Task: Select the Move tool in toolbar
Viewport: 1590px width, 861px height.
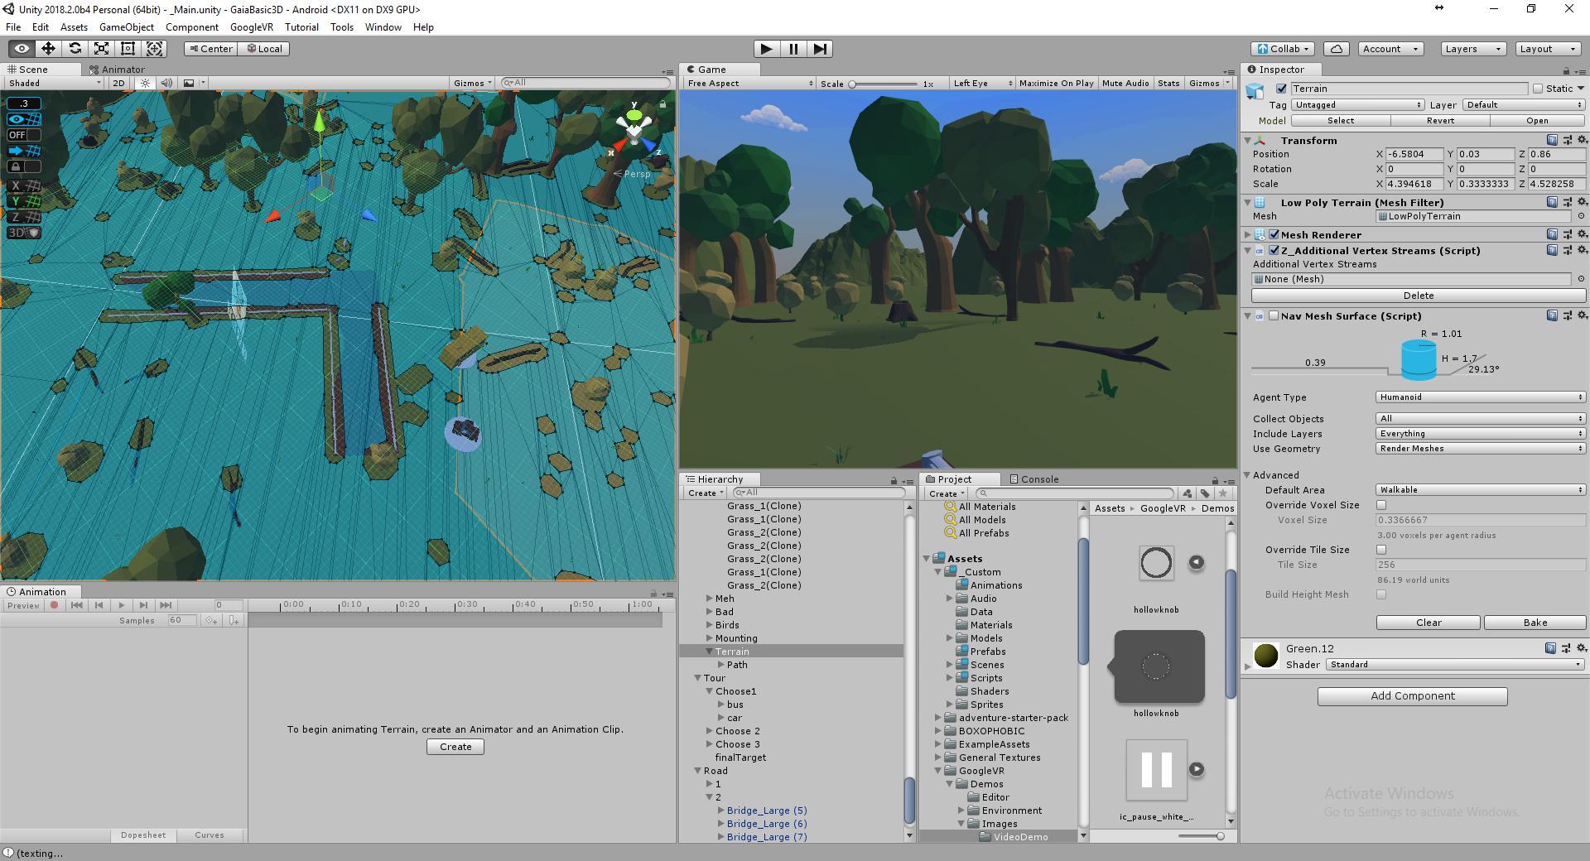Action: point(48,49)
